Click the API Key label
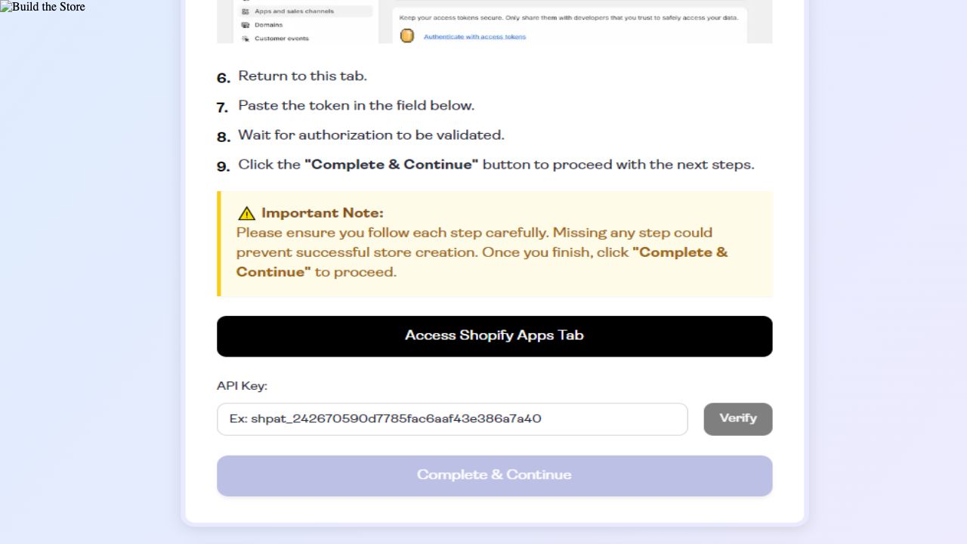Viewport: 967px width, 544px height. (x=242, y=386)
